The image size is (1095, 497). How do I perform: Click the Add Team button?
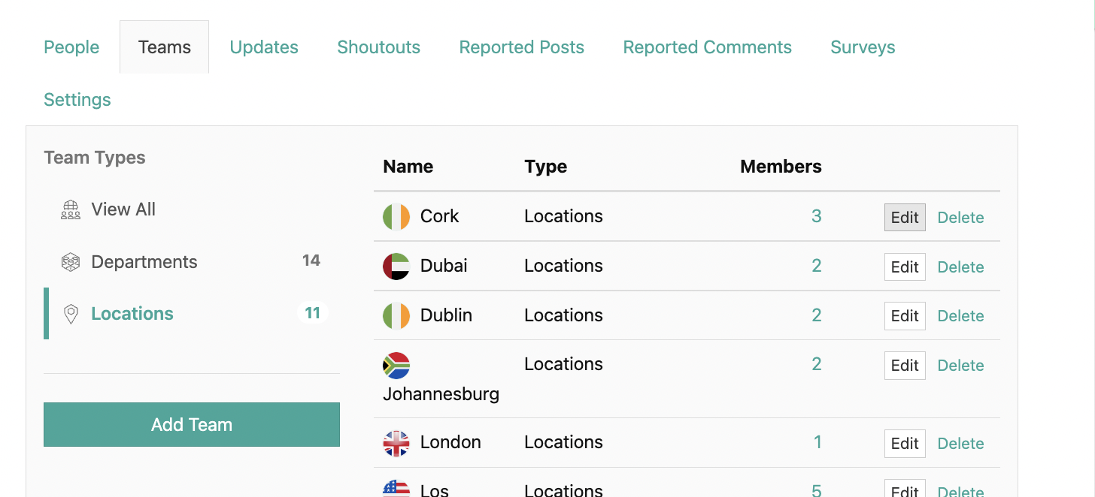click(192, 425)
